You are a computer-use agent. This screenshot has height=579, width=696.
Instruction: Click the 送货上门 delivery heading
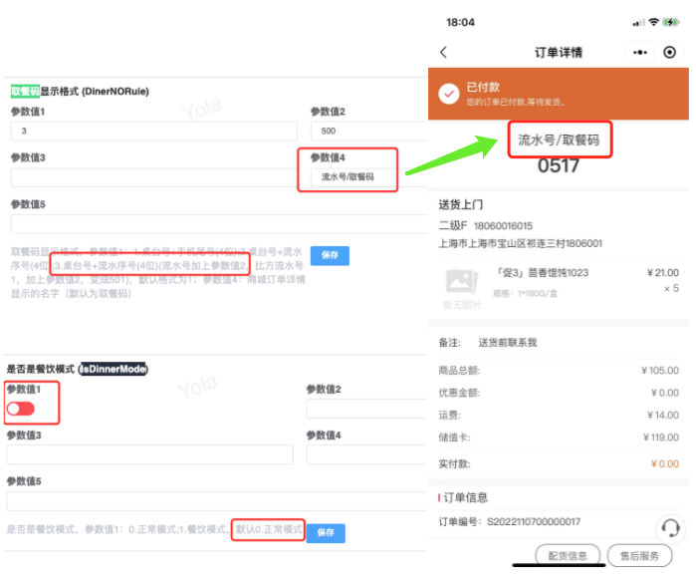pyautogui.click(x=460, y=204)
